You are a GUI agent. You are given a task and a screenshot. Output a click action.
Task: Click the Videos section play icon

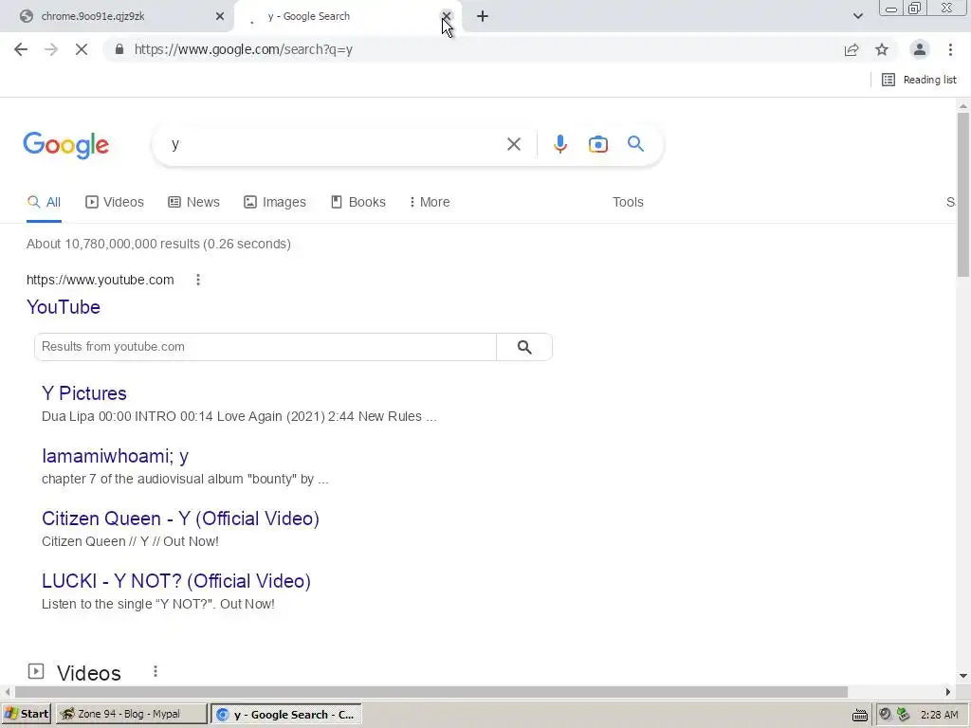click(36, 671)
